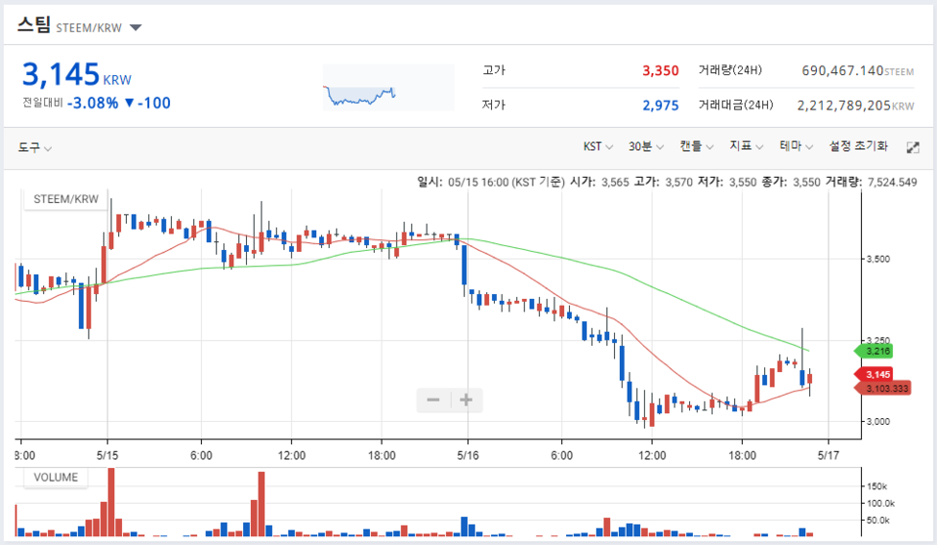The height and width of the screenshot is (545, 937).
Task: Open the 테마 theme dropdown
Action: click(x=796, y=147)
